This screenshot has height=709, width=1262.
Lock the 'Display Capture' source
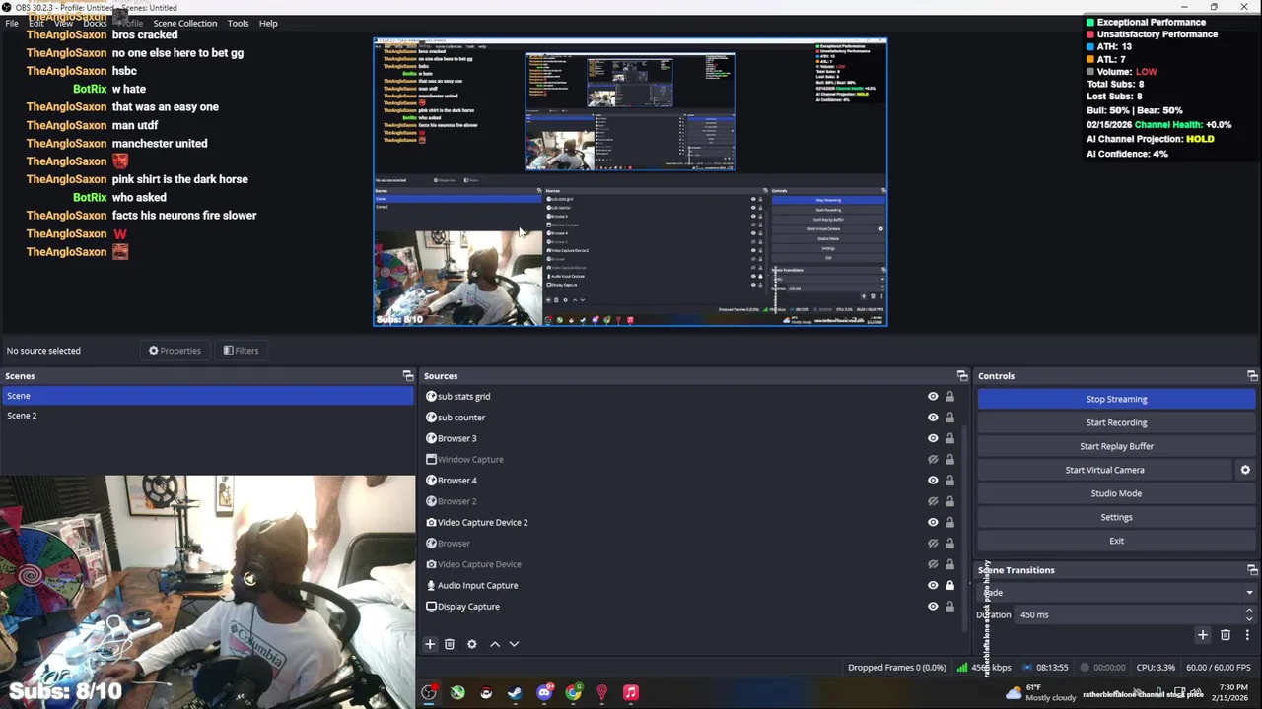pyautogui.click(x=949, y=607)
